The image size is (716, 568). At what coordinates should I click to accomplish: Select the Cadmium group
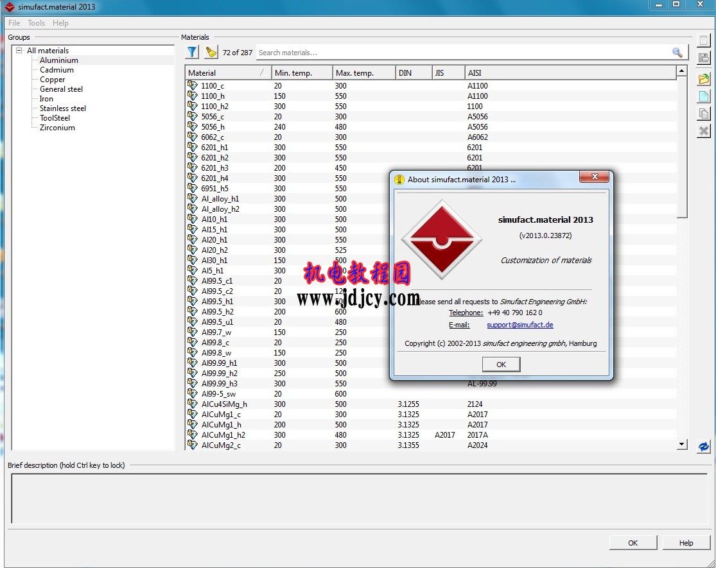tap(57, 70)
